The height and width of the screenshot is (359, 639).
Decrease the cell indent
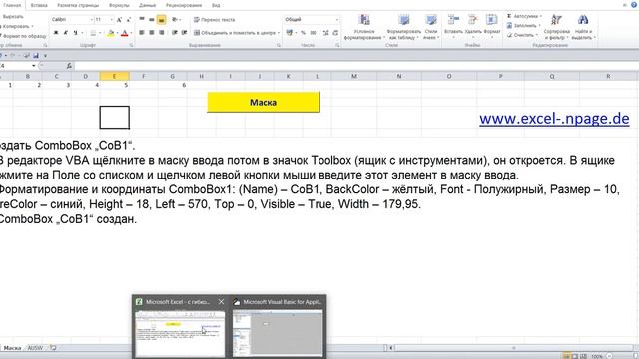coord(175,33)
